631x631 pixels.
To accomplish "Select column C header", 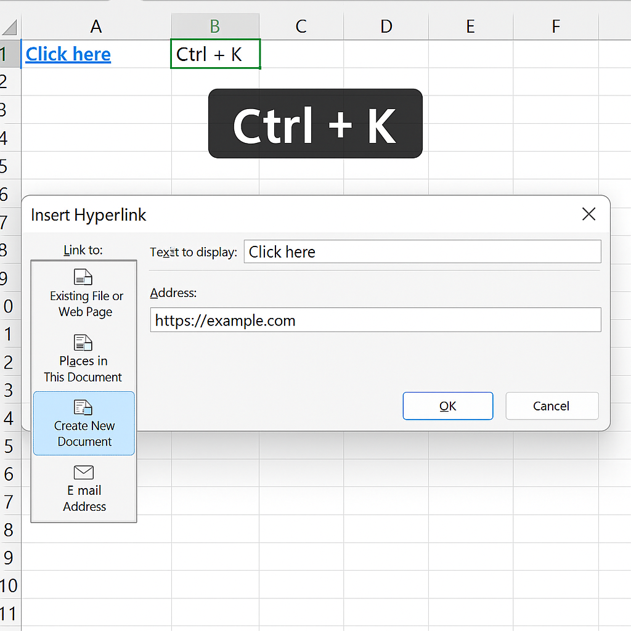I will pyautogui.click(x=301, y=26).
